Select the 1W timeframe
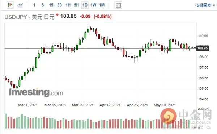The image size is (217, 134). point(93,5)
